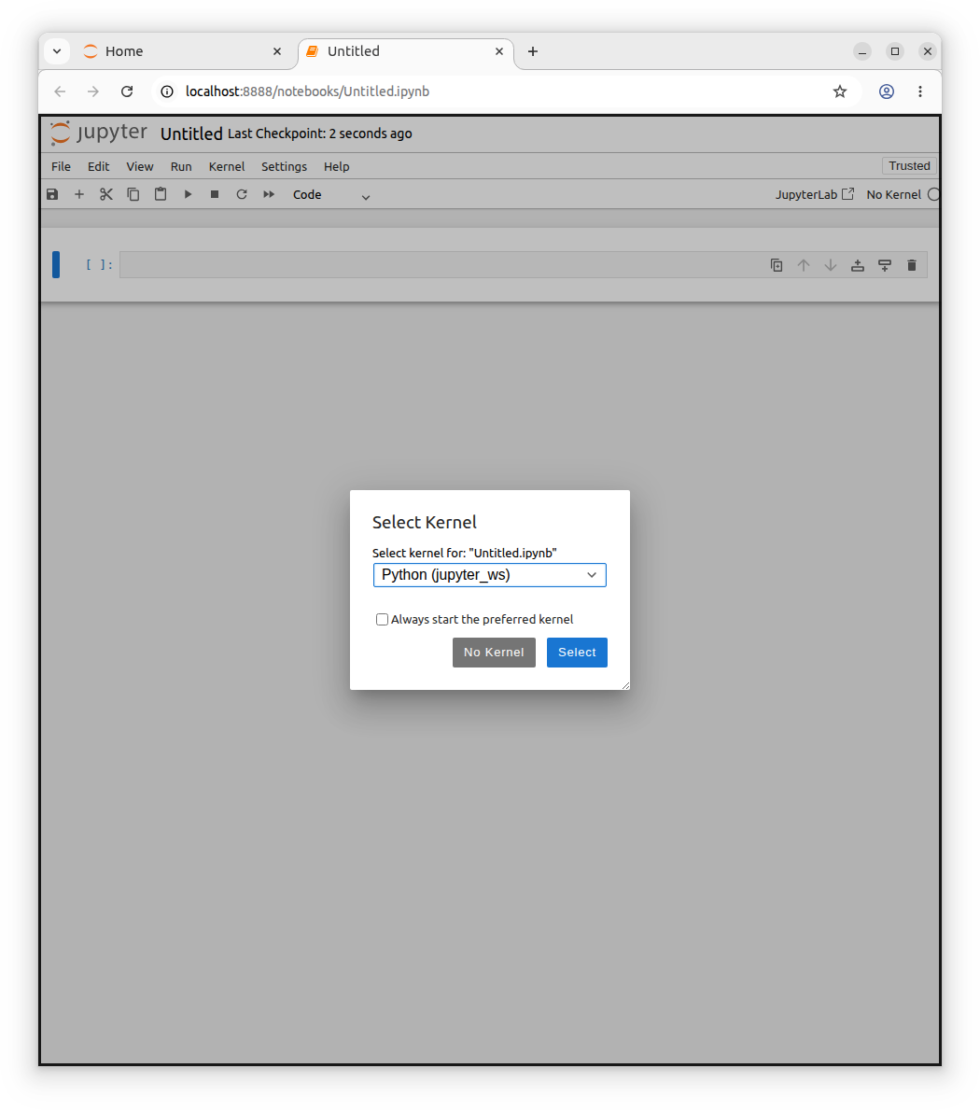Click No Kernel label in toolbar
This screenshot has height=1110, width=980.
894,195
